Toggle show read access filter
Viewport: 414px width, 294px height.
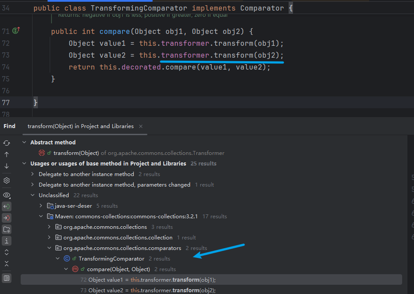[x=7, y=206]
